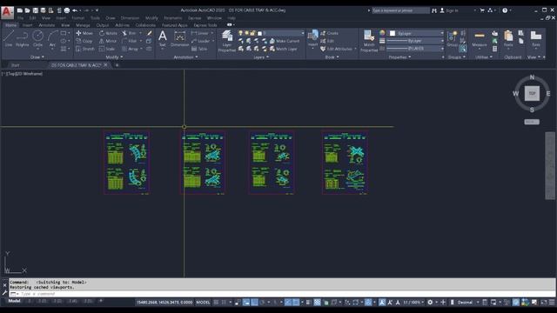Image resolution: width=557 pixels, height=313 pixels.
Task: Select the Circle tool
Action: pos(37,38)
